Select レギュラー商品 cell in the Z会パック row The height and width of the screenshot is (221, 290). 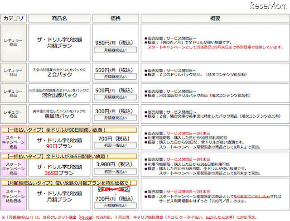pos(13,72)
